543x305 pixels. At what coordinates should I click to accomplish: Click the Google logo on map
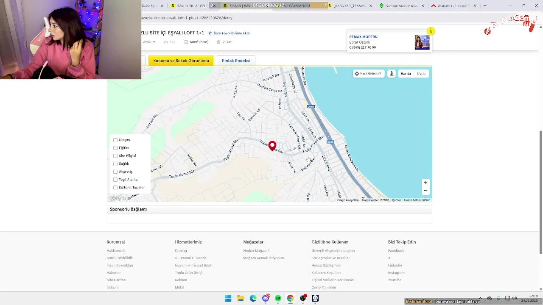coord(118,198)
